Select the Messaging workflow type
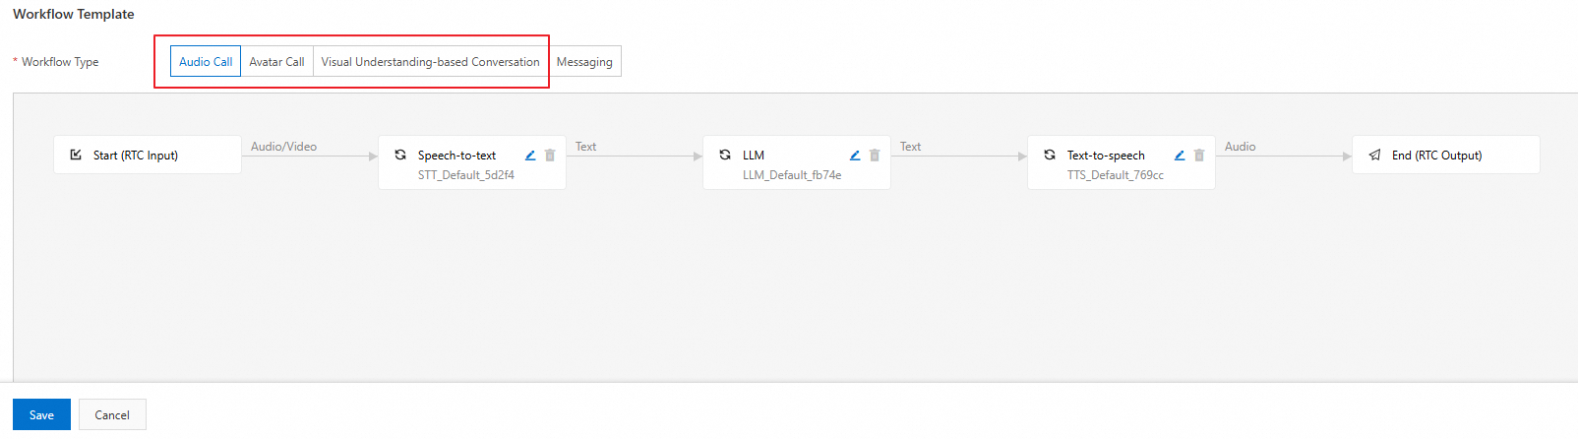This screenshot has height=439, width=1578. (x=584, y=61)
